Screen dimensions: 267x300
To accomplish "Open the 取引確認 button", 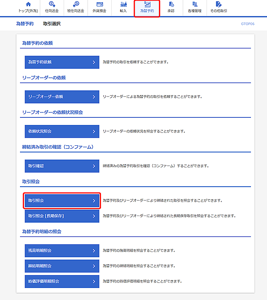I will tap(62, 166).
